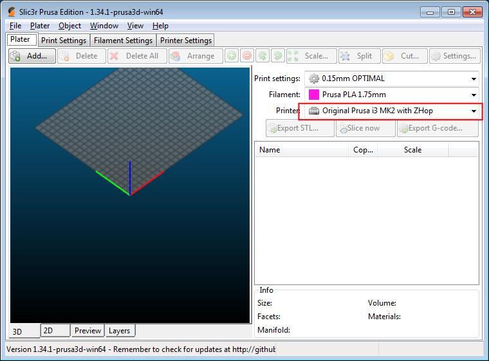
Task: Click the Split object toolbar button
Action: coord(358,56)
